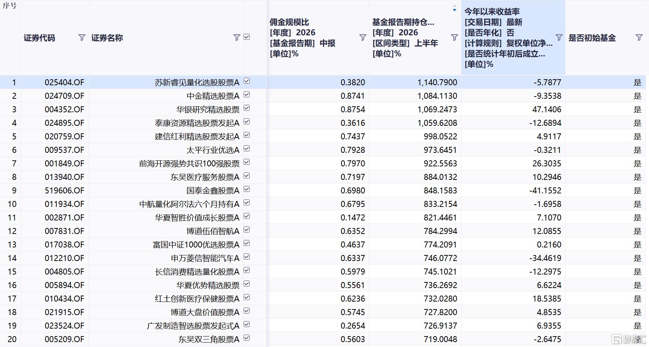Image resolution: width=649 pixels, height=347 pixels.
Task: Toggle checkbox for 华夏优势精选股票
Action: click(x=247, y=284)
